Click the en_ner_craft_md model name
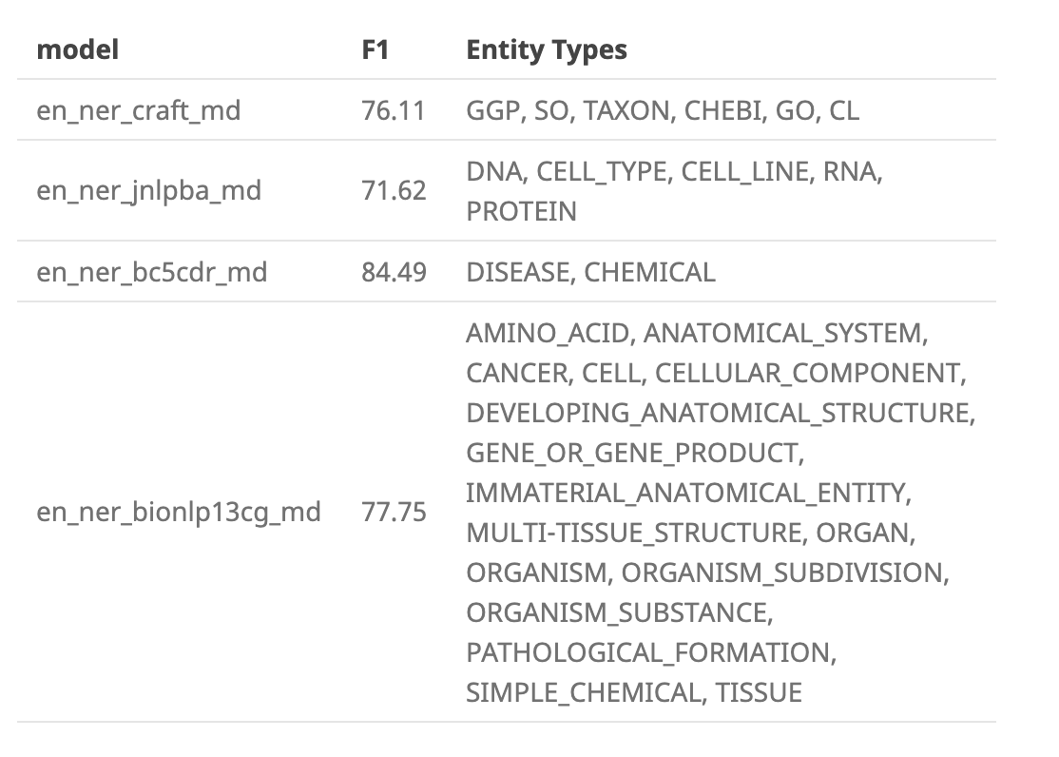The width and height of the screenshot is (1059, 757). 138,111
